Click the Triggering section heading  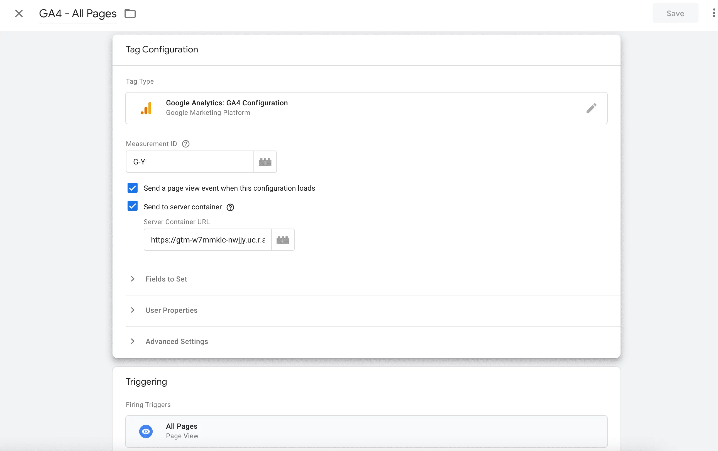click(146, 382)
